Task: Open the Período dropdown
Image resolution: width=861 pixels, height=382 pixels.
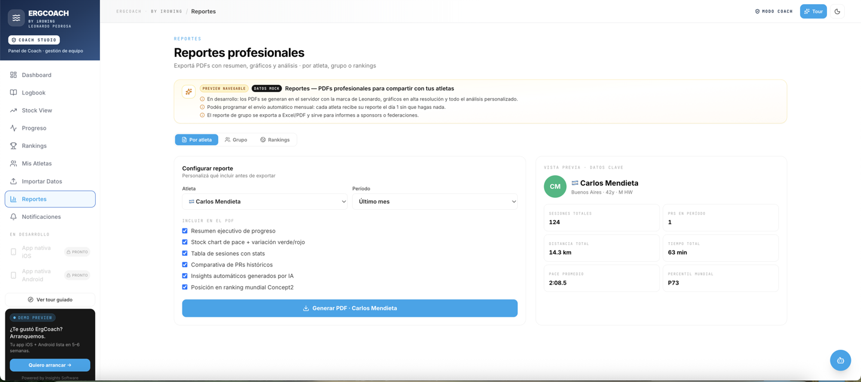Action: pos(435,201)
